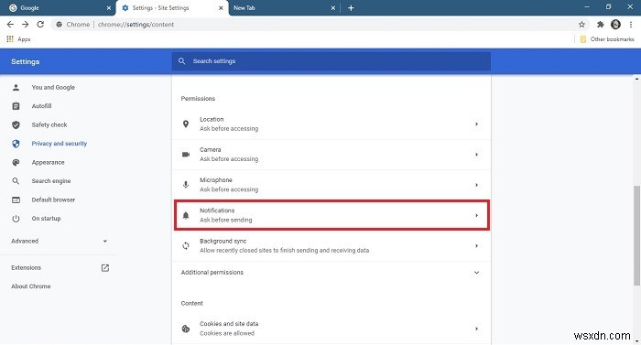Open Other bookmarks folder
The width and height of the screenshot is (641, 345).
click(x=607, y=39)
